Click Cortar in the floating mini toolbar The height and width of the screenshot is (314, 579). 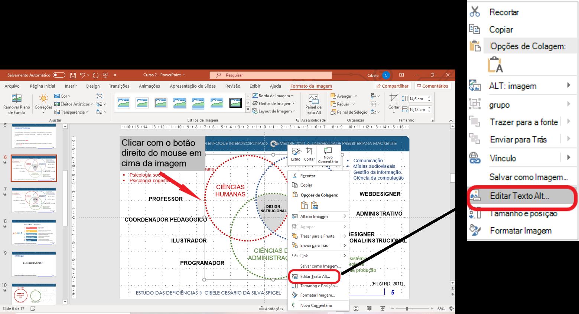point(309,154)
